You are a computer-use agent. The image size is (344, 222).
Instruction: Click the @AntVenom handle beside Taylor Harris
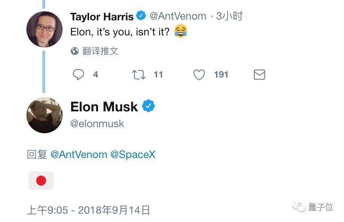coord(178,16)
